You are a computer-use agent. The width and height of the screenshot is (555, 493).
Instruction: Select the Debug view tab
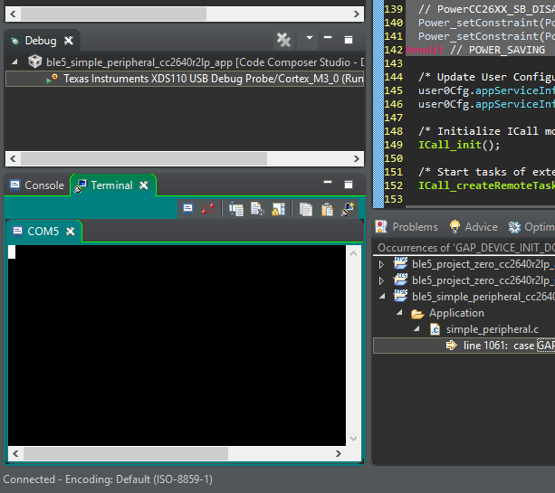(x=41, y=41)
